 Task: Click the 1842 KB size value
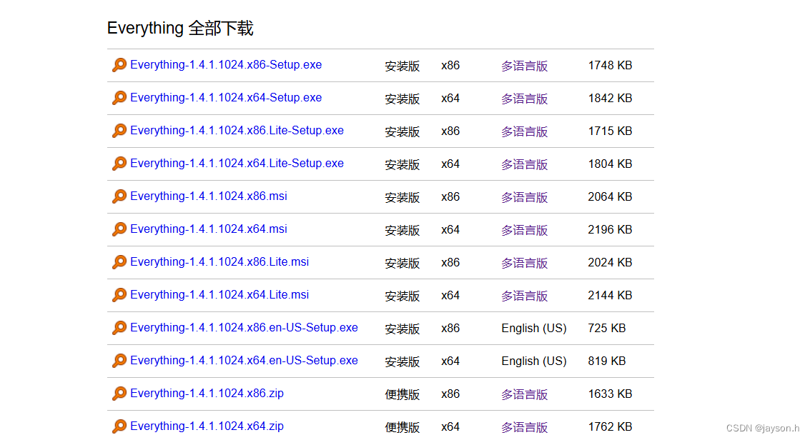point(610,98)
